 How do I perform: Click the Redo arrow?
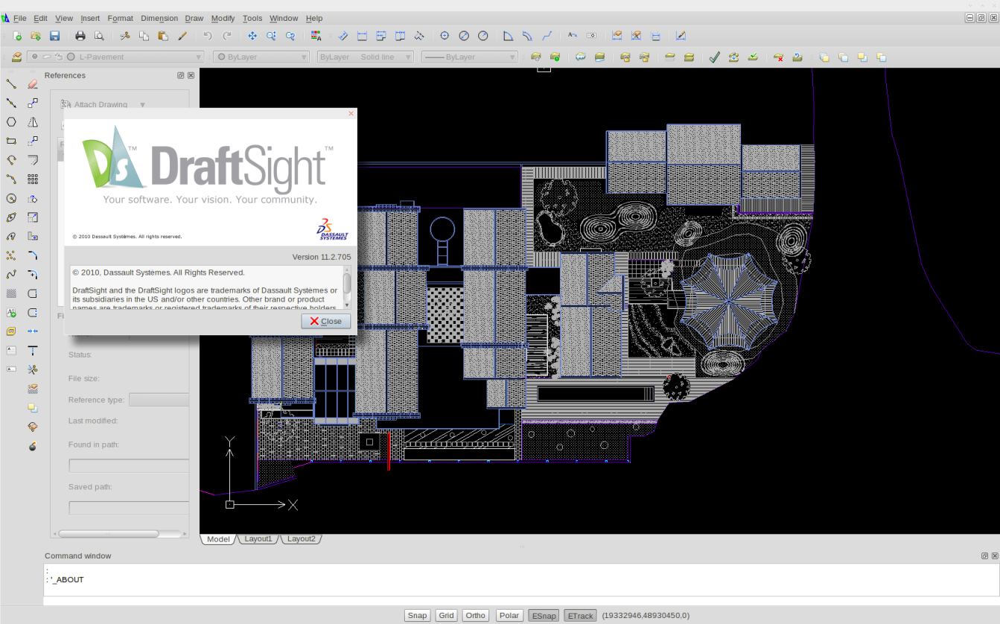pyautogui.click(x=227, y=36)
